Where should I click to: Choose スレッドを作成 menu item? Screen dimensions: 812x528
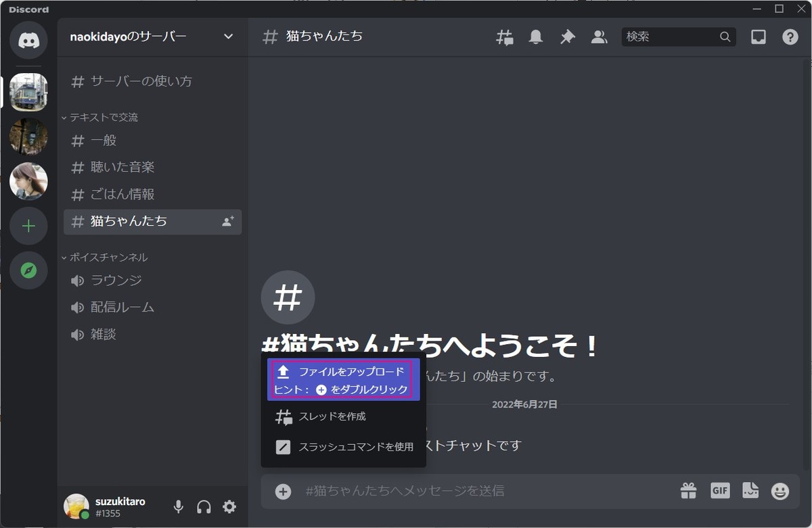tap(344, 416)
